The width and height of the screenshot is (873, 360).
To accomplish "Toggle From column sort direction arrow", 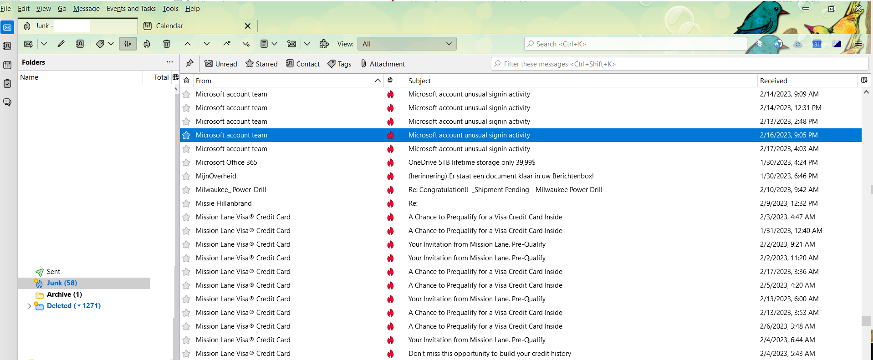I will [378, 81].
